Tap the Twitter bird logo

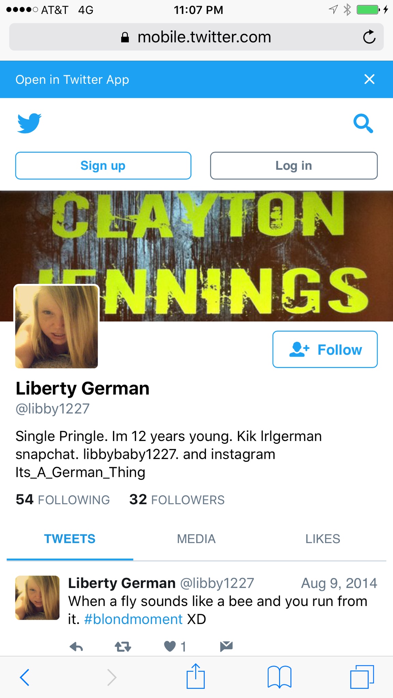[x=29, y=123]
